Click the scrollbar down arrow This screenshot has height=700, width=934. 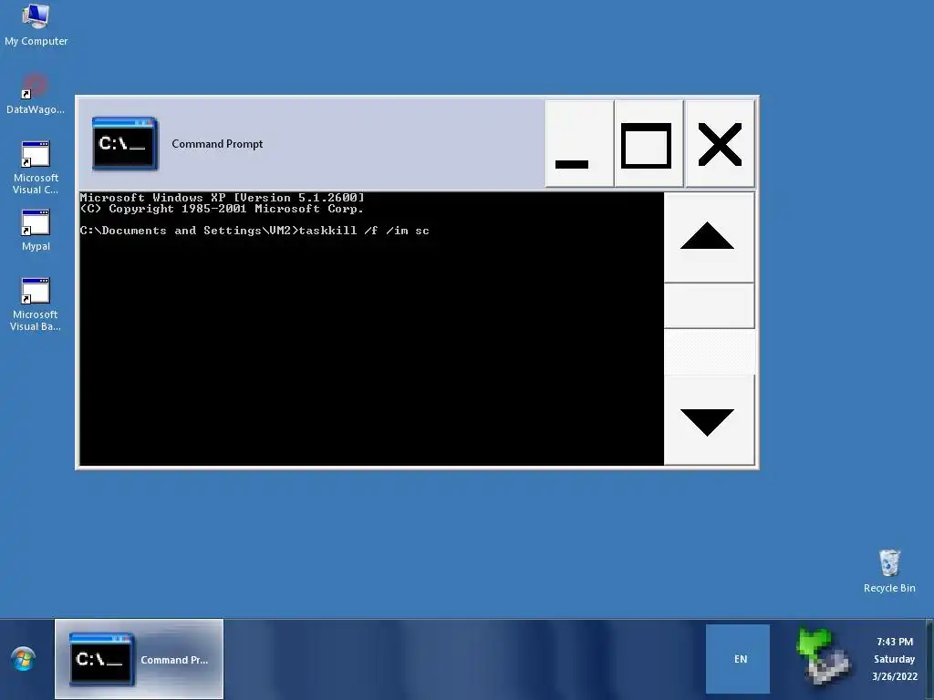[x=709, y=420]
